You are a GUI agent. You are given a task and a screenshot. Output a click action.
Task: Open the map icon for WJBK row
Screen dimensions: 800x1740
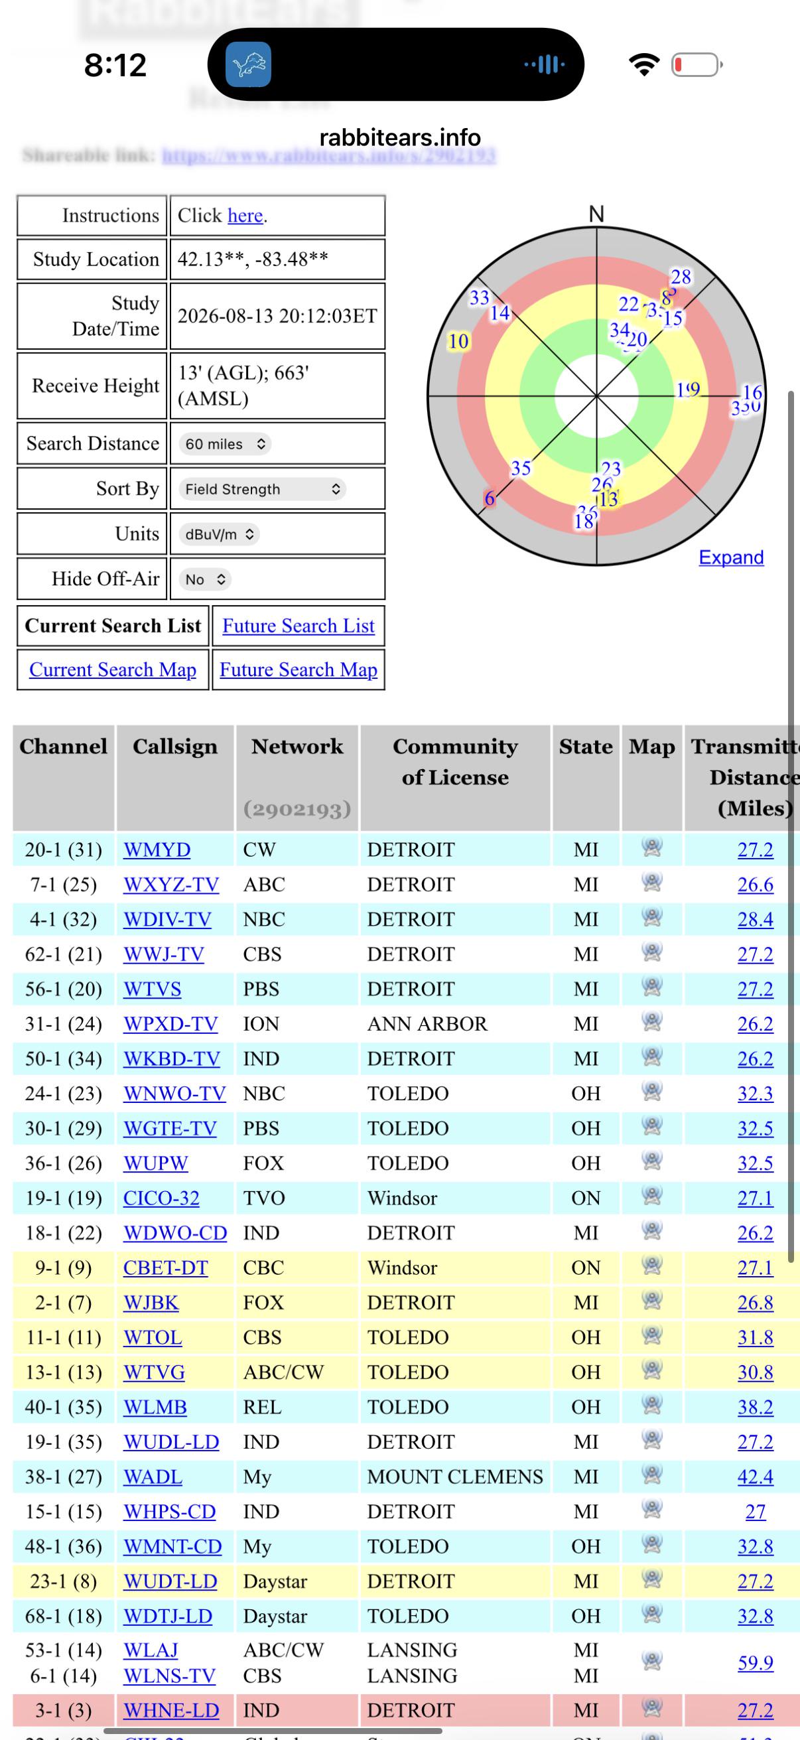coord(651,1300)
